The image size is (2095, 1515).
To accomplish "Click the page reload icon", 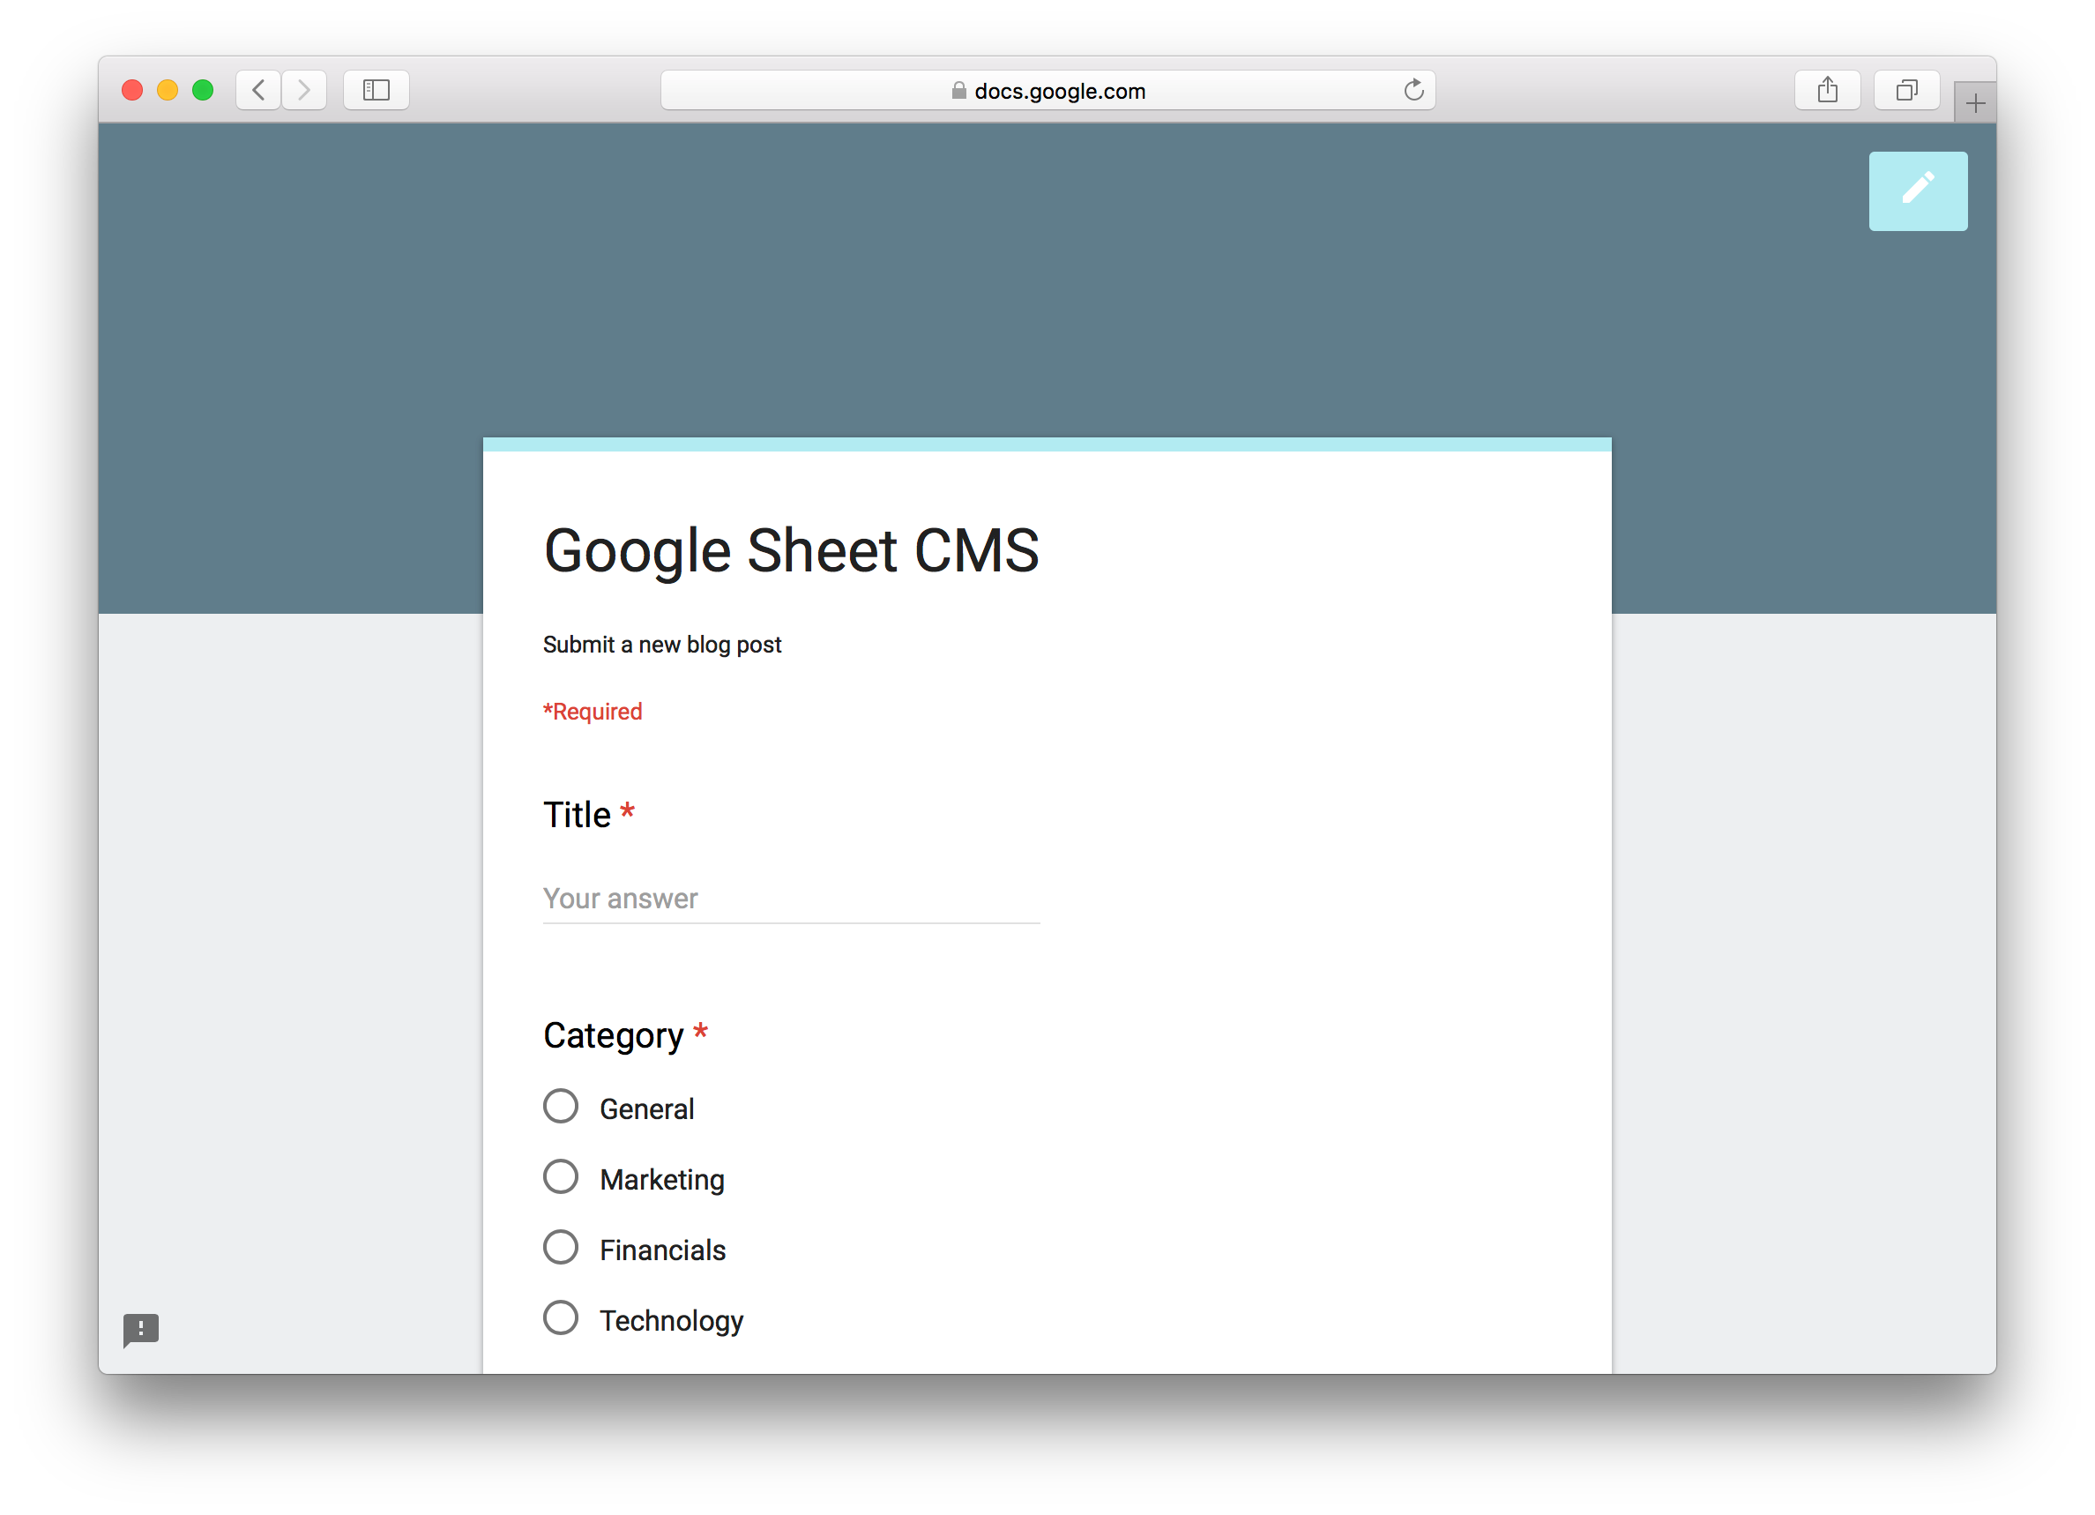I will click(1415, 89).
